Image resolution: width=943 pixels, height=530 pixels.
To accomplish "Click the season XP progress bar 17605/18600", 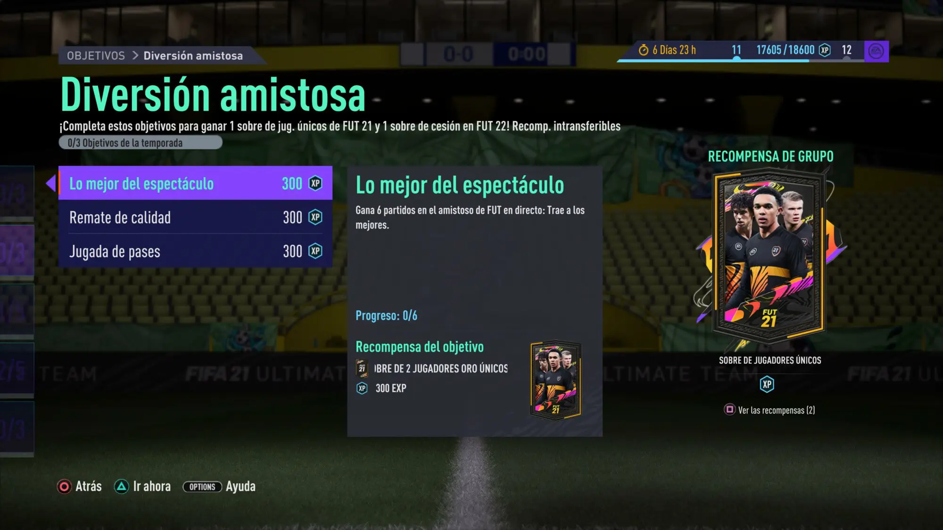I will pyautogui.click(x=752, y=60).
